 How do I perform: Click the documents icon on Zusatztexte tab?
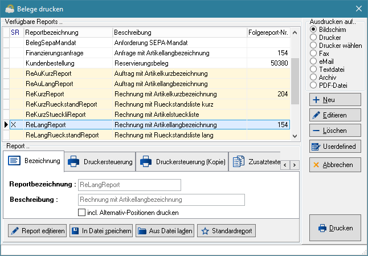click(x=239, y=161)
